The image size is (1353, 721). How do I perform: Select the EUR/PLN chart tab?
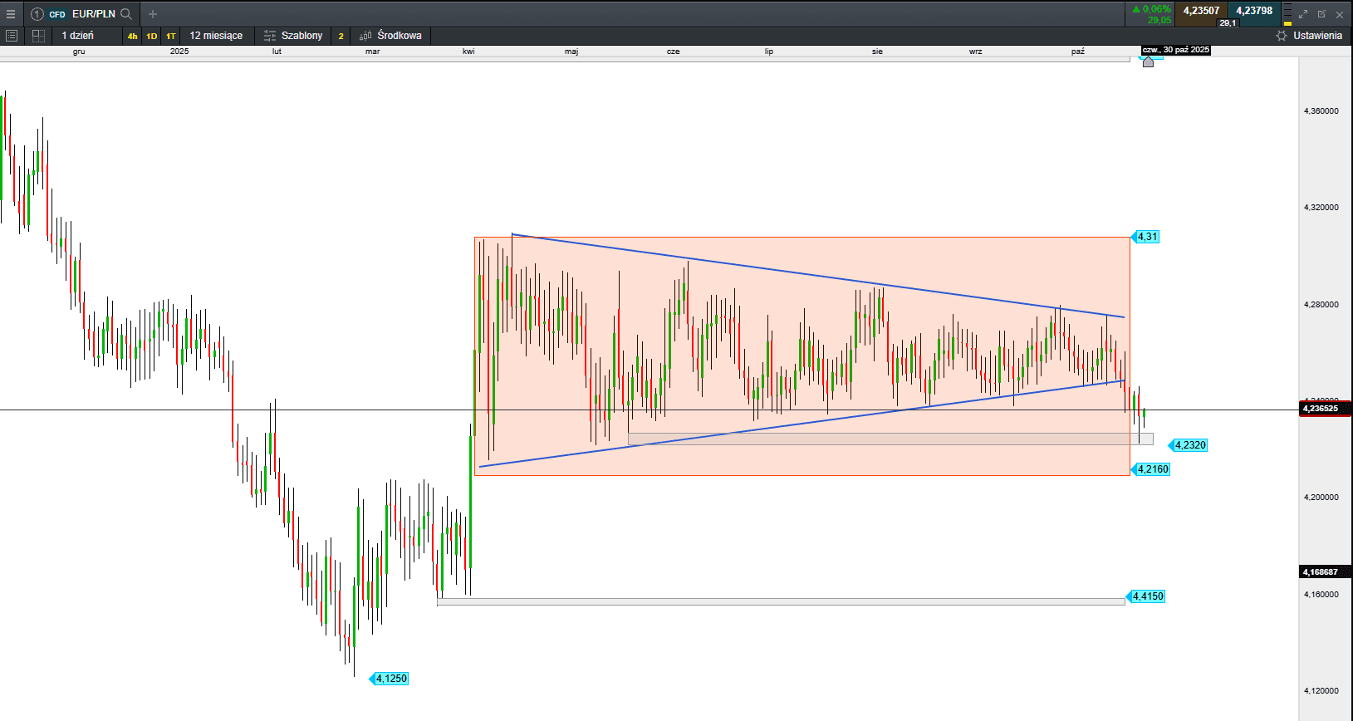(x=93, y=14)
